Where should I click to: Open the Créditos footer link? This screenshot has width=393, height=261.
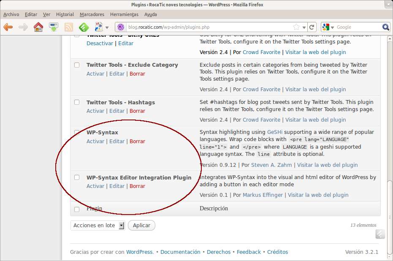(x=277, y=252)
